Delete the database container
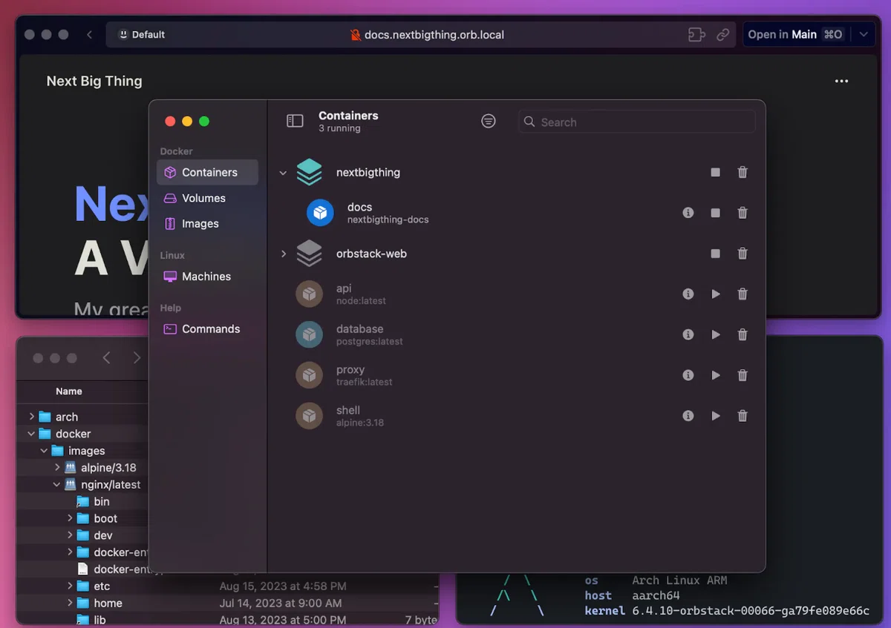 (x=742, y=334)
